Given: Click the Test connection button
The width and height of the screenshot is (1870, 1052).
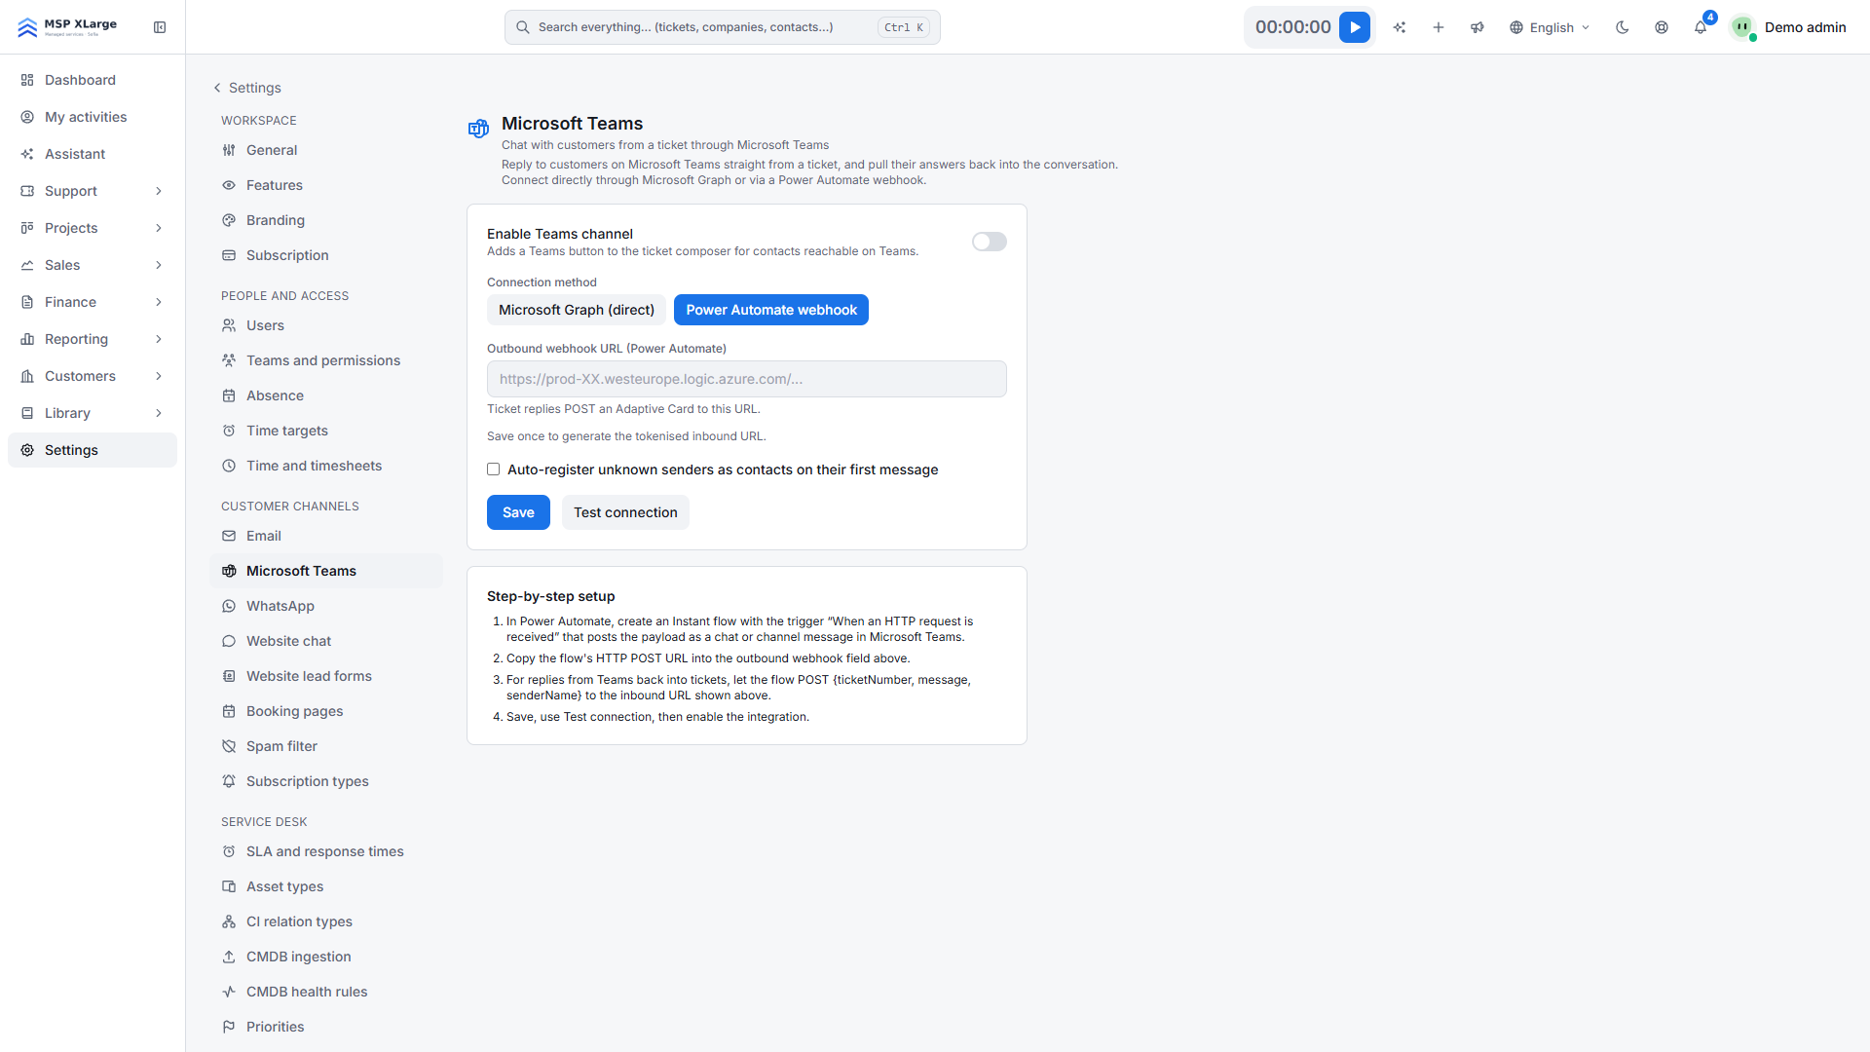Looking at the screenshot, I should coord(625,512).
